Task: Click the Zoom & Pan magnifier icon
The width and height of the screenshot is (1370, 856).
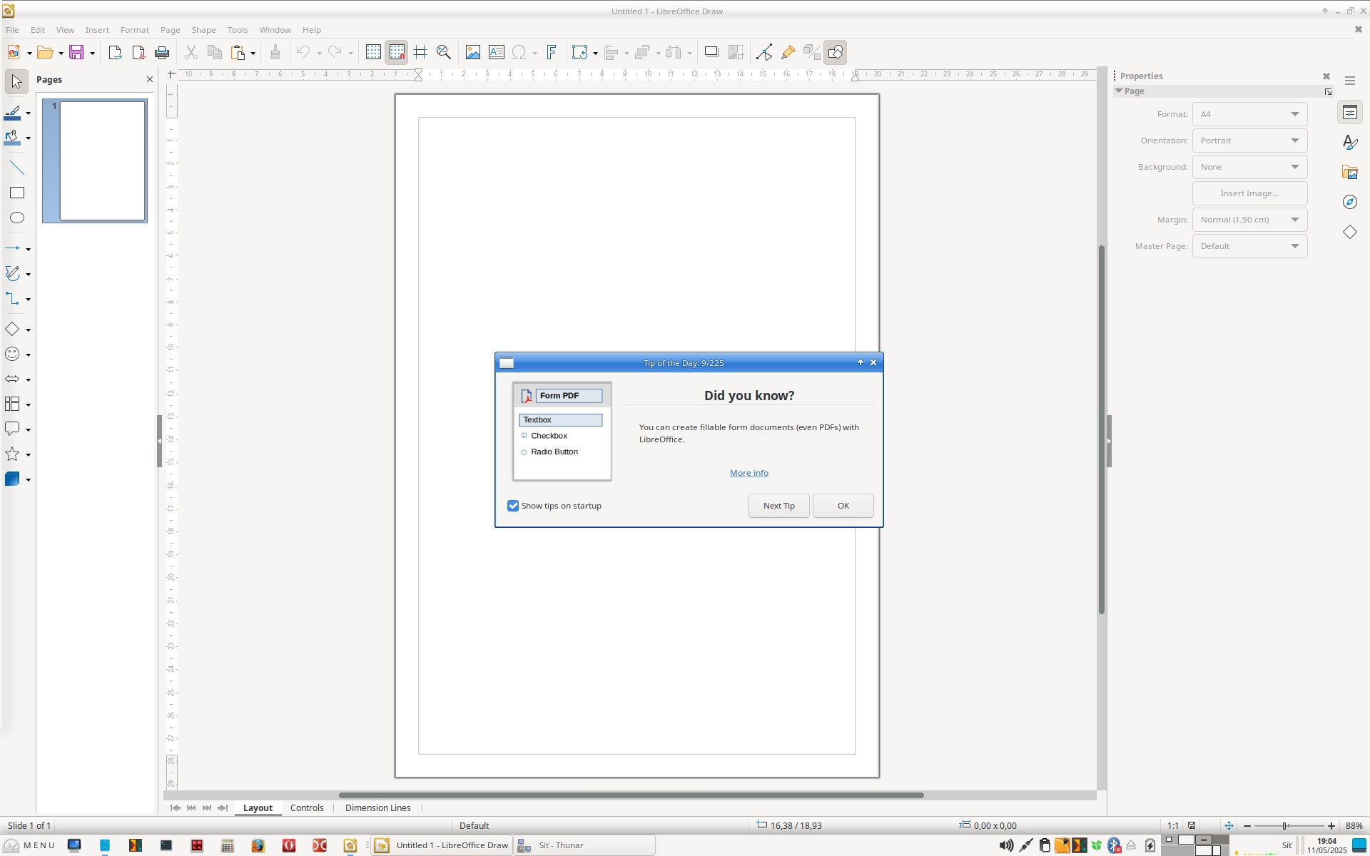Action: 444,52
